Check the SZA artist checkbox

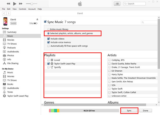point(109,85)
